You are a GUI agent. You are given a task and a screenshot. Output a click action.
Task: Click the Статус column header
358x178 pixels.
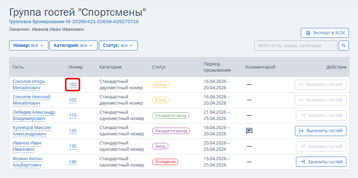[159, 67]
